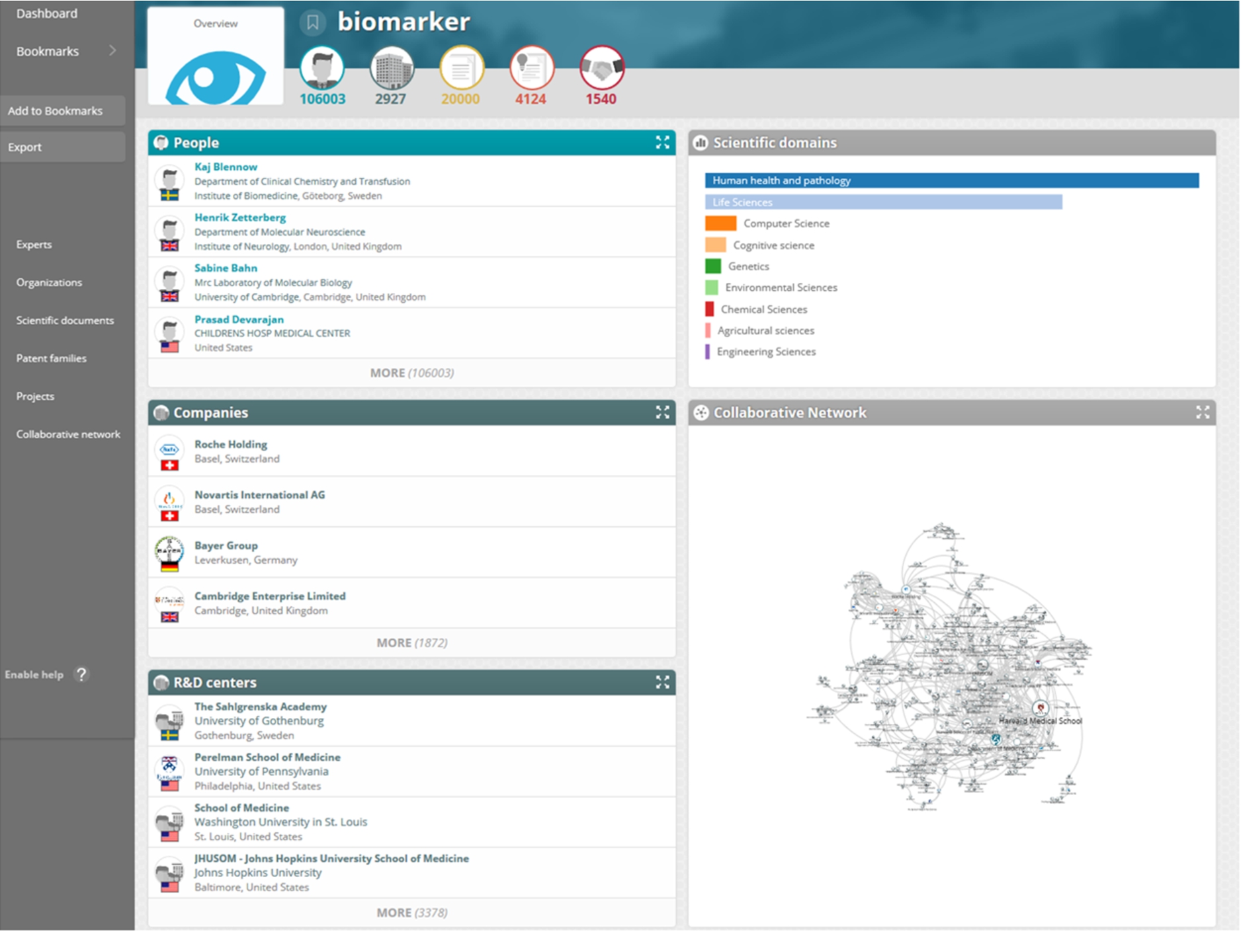Click the bookmark icon beside biomarker title
The image size is (1241, 932).
(312, 23)
